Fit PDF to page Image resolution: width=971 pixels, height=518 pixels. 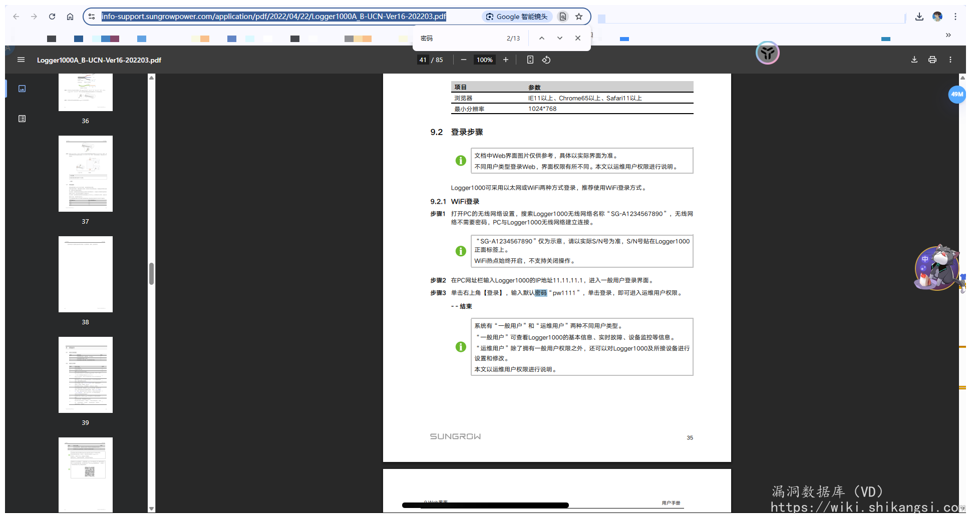coord(530,60)
